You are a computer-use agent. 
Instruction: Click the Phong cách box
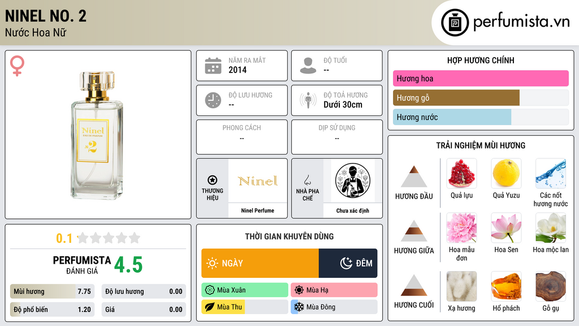point(242,137)
